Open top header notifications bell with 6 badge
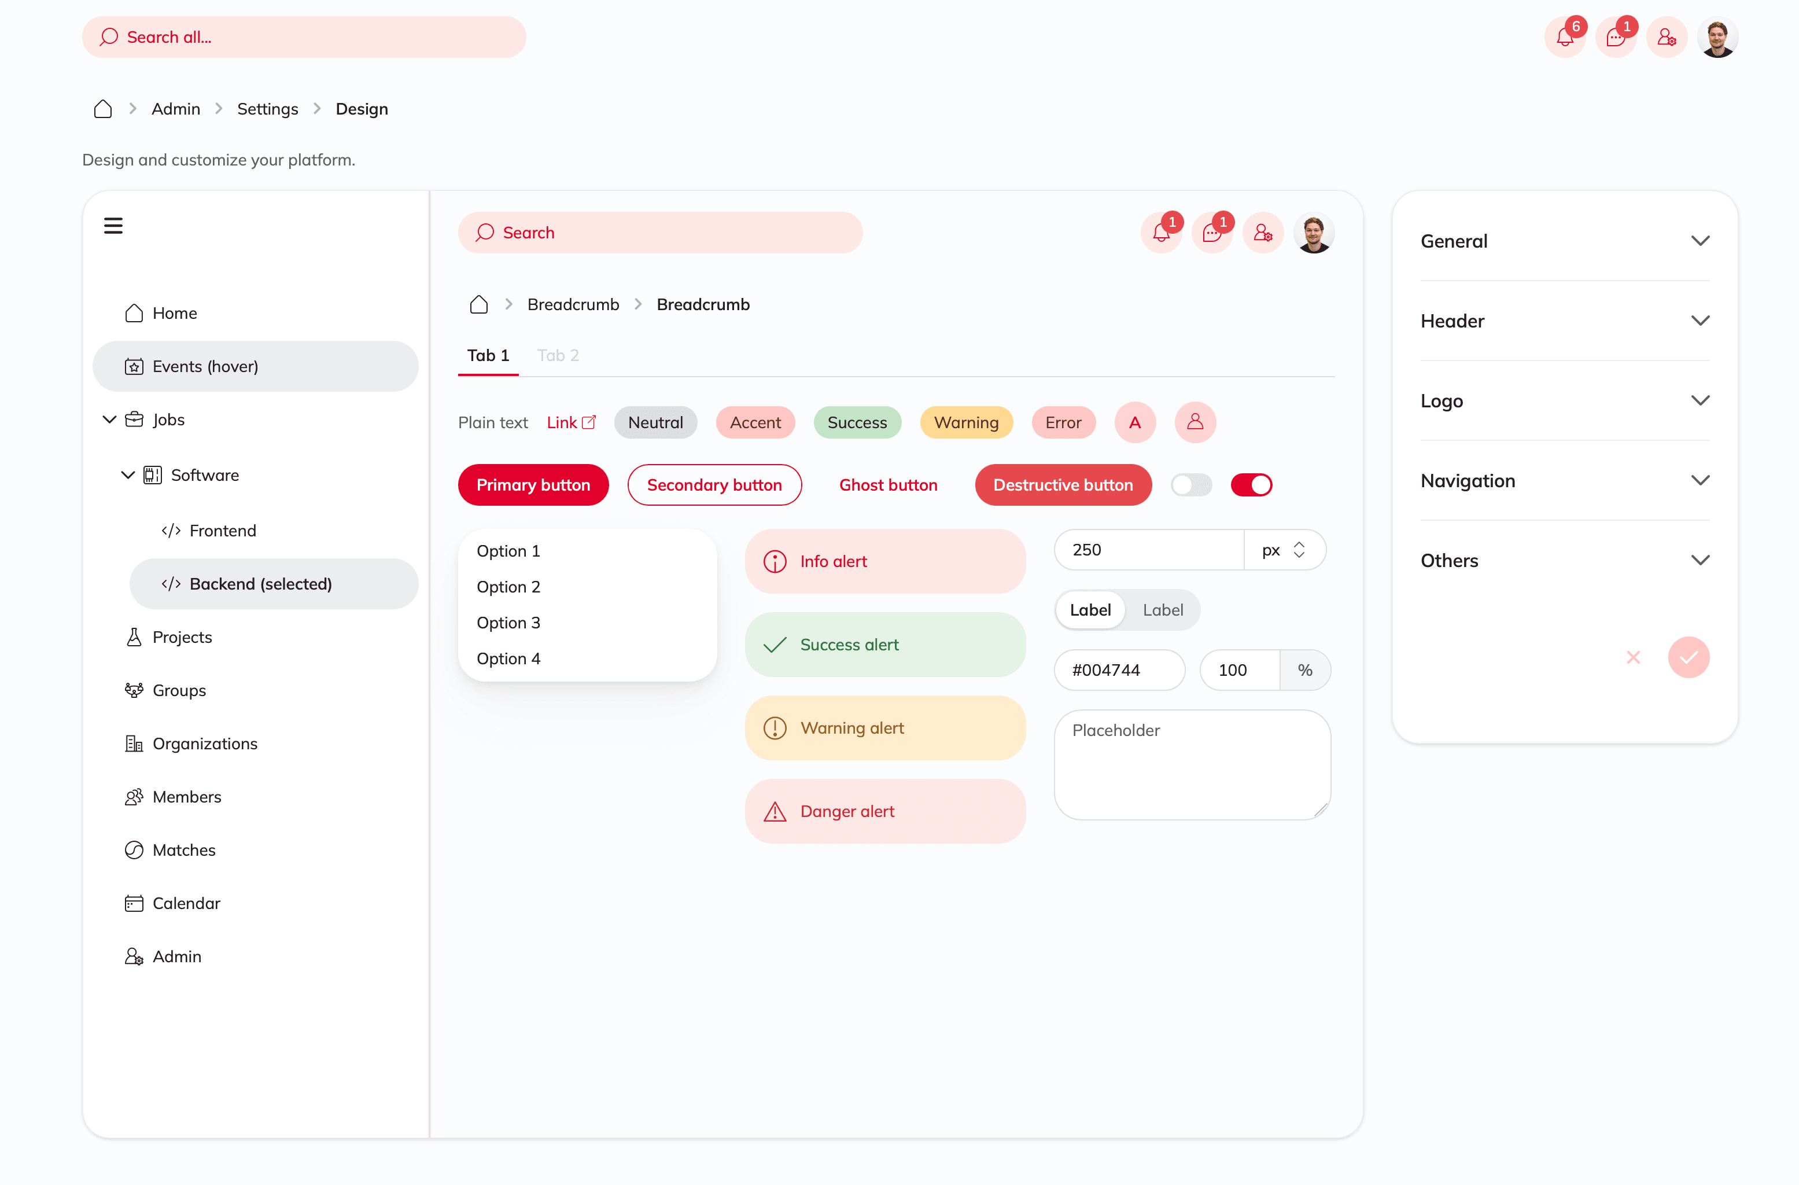Image resolution: width=1799 pixels, height=1185 pixels. click(1565, 37)
